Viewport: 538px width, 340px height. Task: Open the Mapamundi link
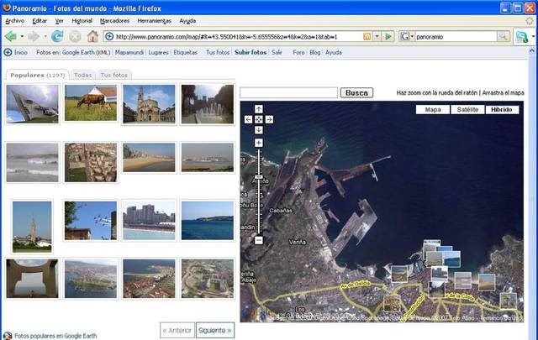(129, 52)
